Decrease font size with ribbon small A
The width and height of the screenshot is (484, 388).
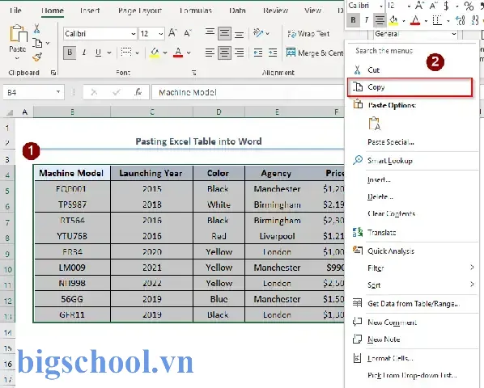(188, 33)
